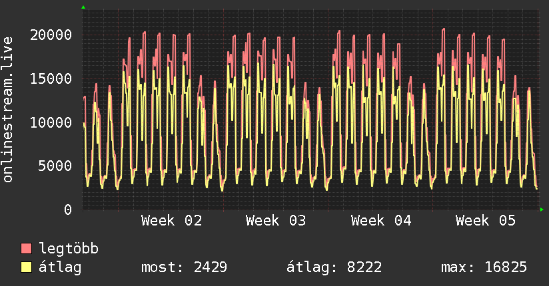Click the 10000 y-axis label
The width and height of the screenshot is (549, 286).
[x=51, y=122]
